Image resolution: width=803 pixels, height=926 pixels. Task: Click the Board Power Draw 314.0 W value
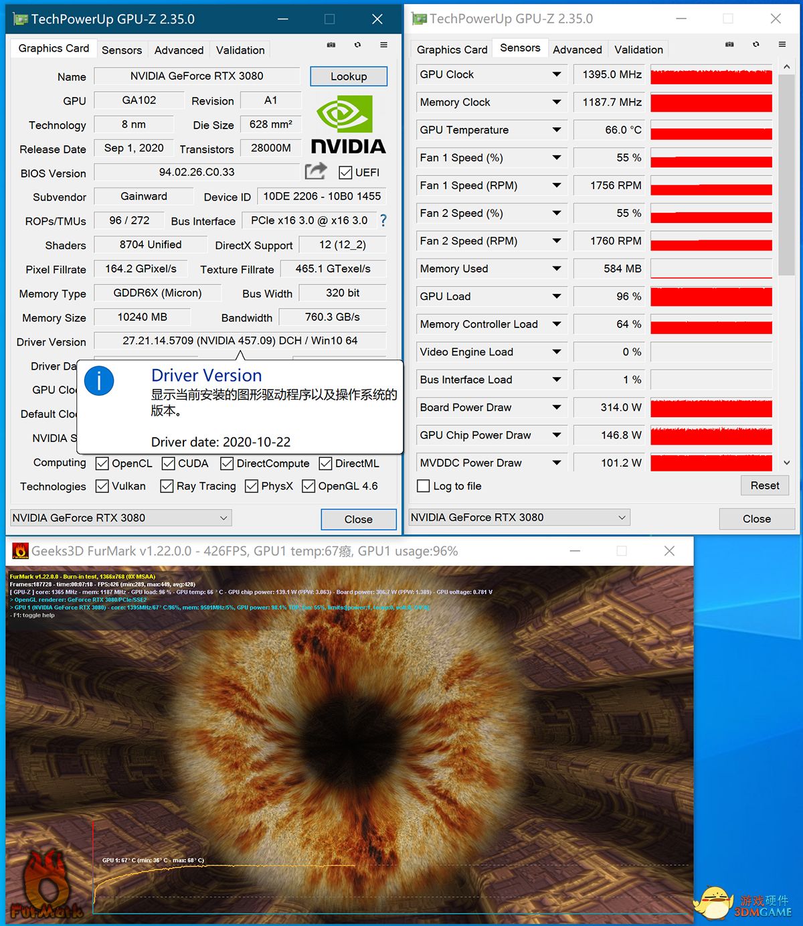point(608,407)
